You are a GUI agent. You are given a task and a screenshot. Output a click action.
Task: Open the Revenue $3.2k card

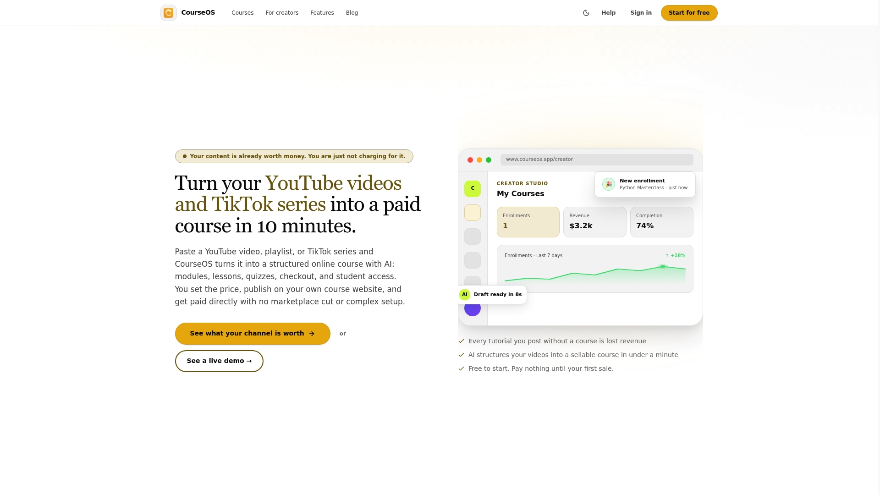click(594, 222)
